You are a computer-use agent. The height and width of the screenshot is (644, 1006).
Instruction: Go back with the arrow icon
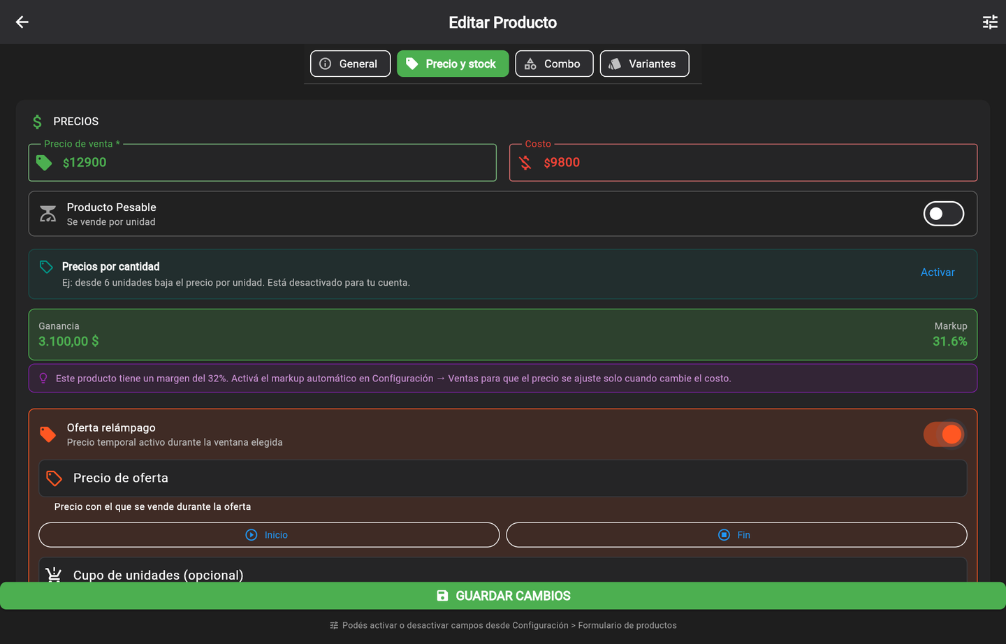pyautogui.click(x=22, y=22)
